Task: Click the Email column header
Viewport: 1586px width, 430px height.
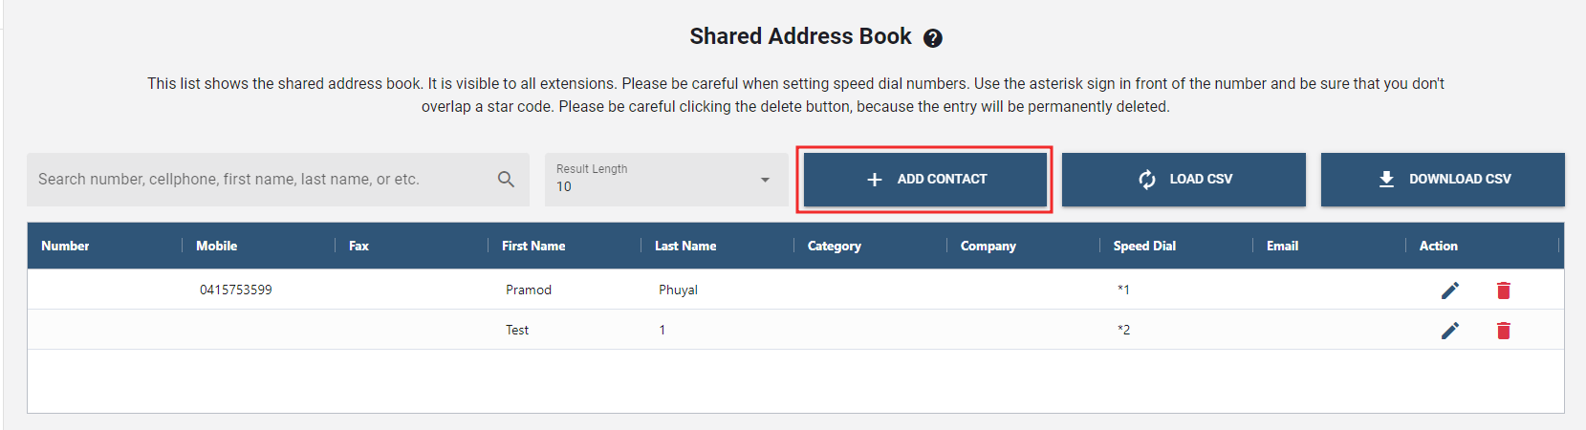Action: pyautogui.click(x=1282, y=247)
